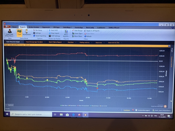Viewport: 175px width, 131px height.
Task: Click chark_dark (PokerStars) status bar entry
Action: 161,110
